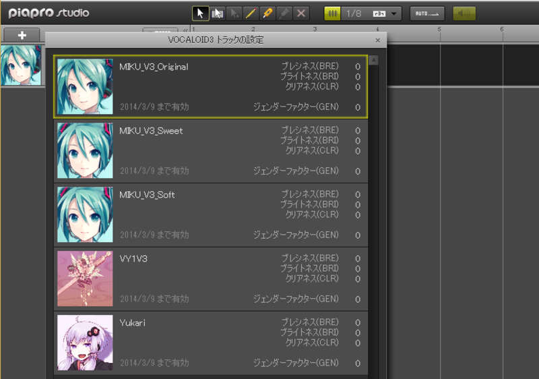Collapse track panel with double chevron
The width and height of the screenshot is (539, 379).
(186, 30)
